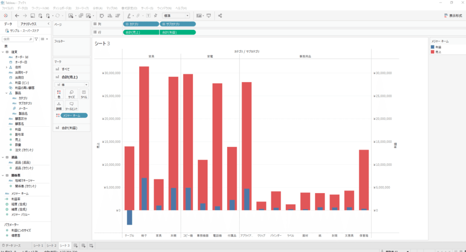The height and width of the screenshot is (252, 466).
Task: Click the Swap rows and columns icon
Action: (x=102, y=16)
